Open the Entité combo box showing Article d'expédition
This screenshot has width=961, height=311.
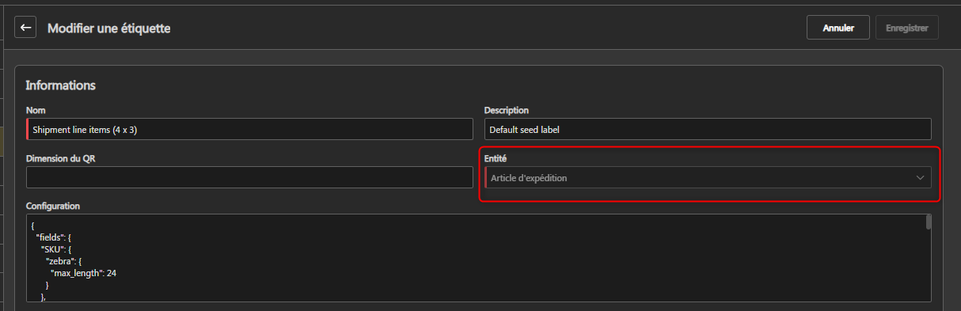(708, 177)
